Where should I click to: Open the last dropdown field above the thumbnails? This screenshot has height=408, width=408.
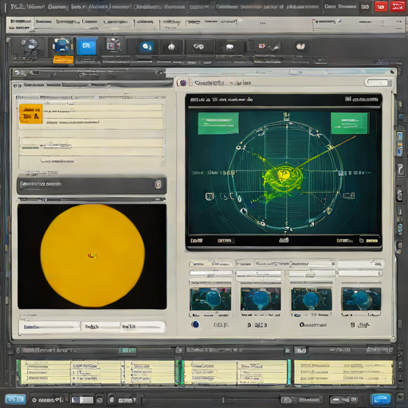point(360,273)
